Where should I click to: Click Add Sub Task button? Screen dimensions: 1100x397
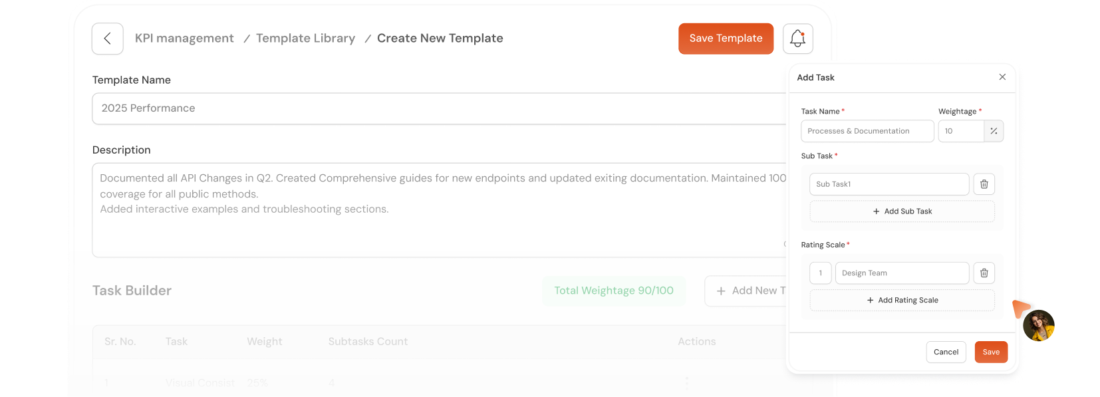tap(902, 211)
